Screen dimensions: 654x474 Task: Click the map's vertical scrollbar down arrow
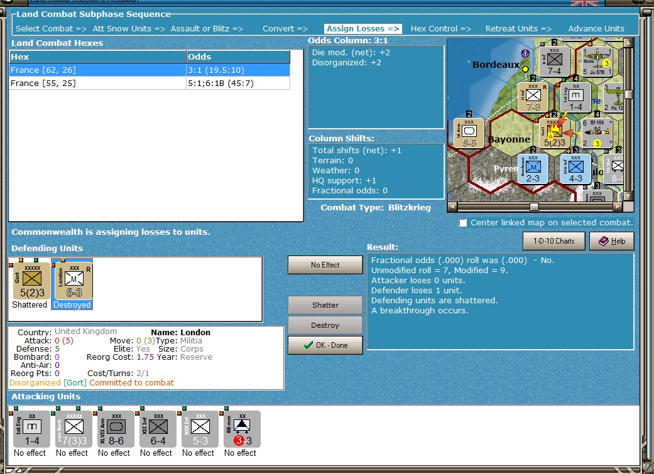[629, 195]
